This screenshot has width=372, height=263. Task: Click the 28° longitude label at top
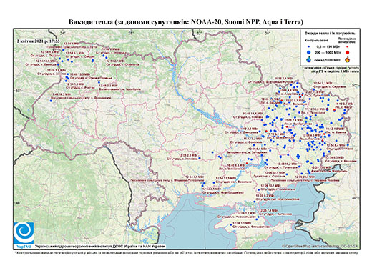(x=131, y=33)
